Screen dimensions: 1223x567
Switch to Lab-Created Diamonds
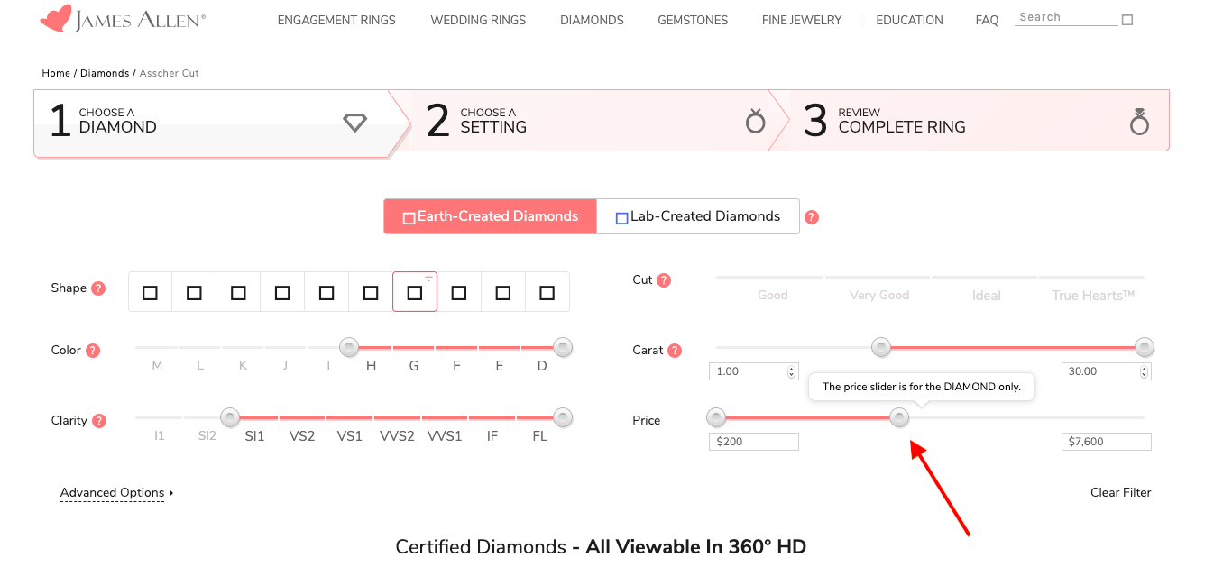tap(698, 216)
